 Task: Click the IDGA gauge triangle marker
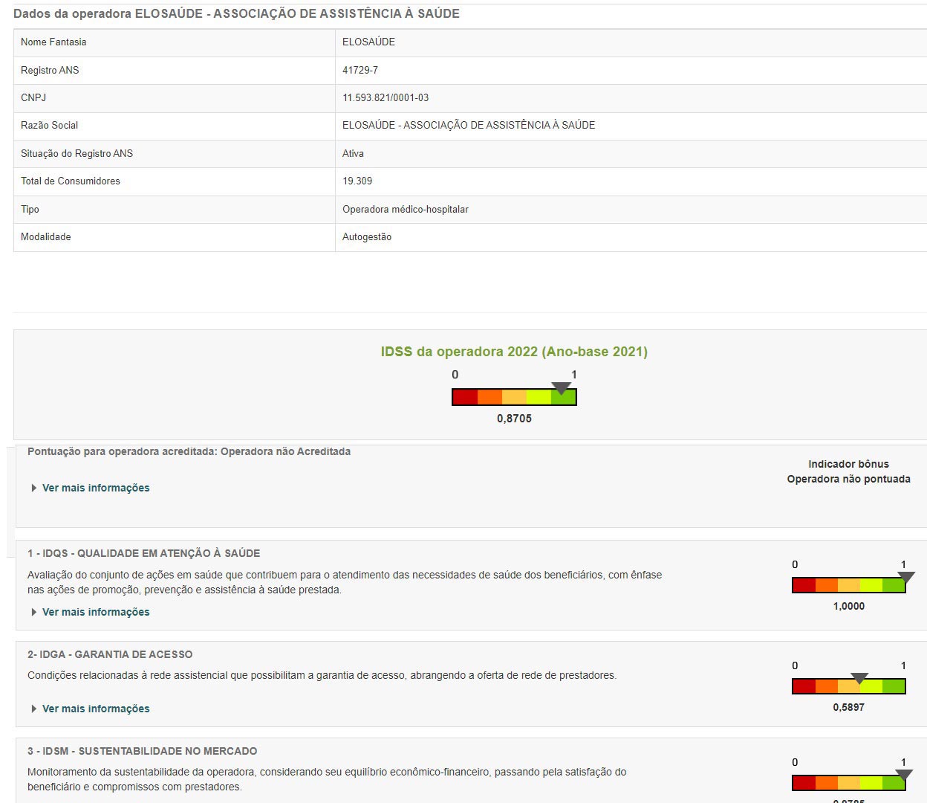(859, 678)
